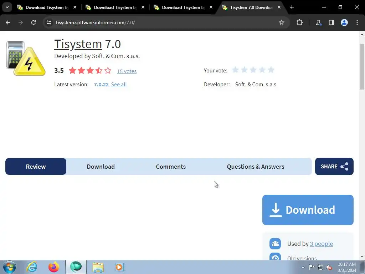Open Windows Media Player from the taskbar
The image size is (365, 274).
[119, 267]
